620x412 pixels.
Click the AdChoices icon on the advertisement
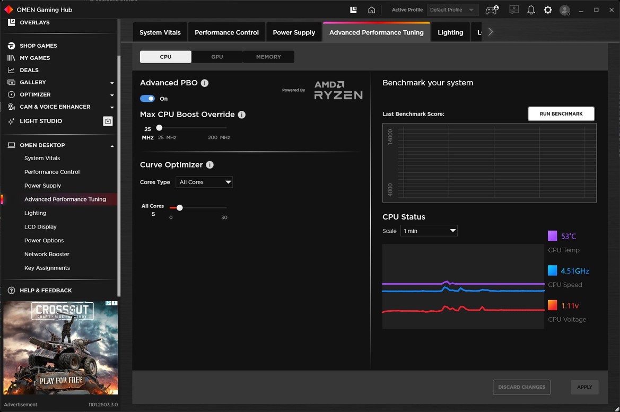pyautogui.click(x=108, y=303)
